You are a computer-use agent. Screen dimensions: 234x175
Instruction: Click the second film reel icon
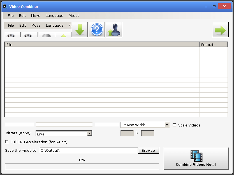[28, 36]
